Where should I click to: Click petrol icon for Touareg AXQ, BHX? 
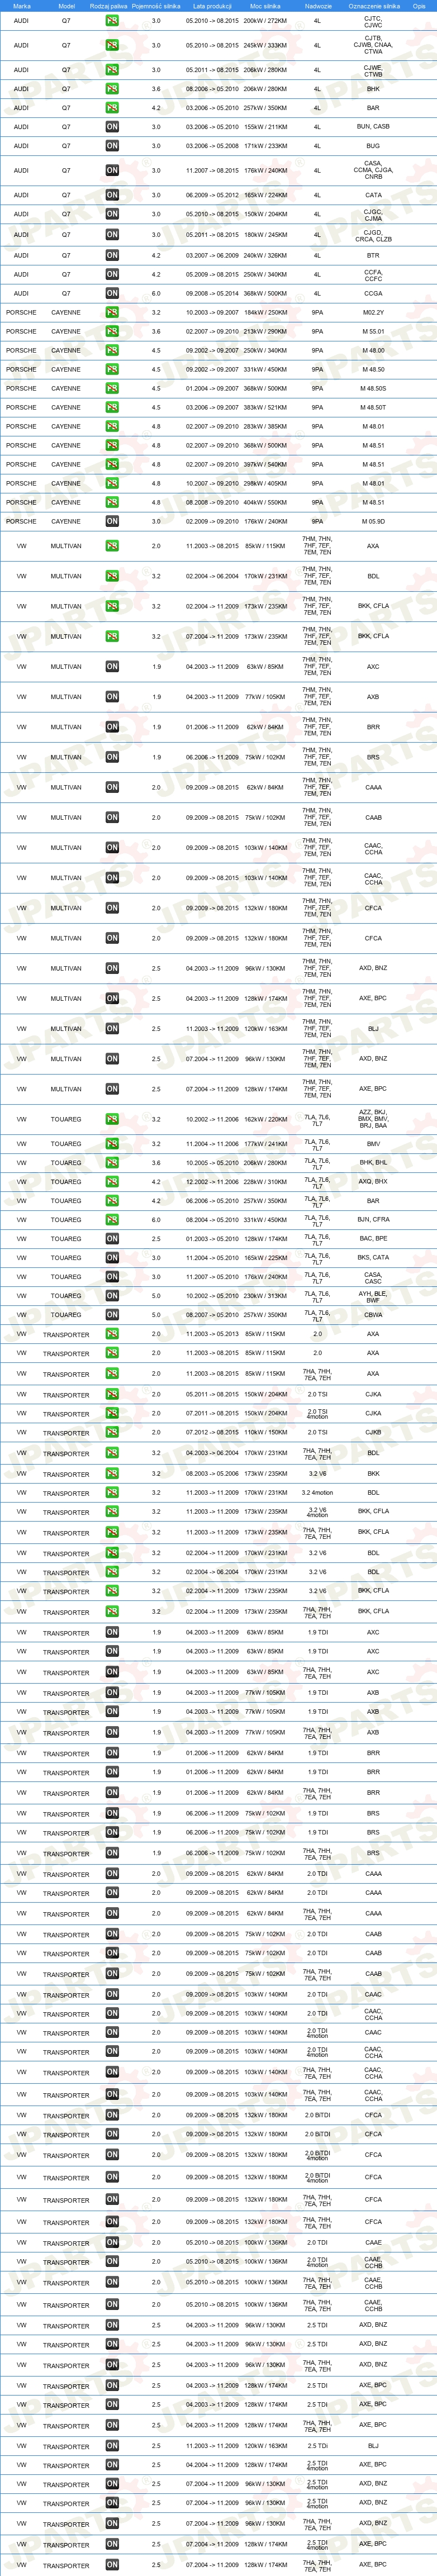112,1182
